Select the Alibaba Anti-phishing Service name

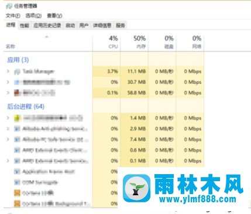55,129
